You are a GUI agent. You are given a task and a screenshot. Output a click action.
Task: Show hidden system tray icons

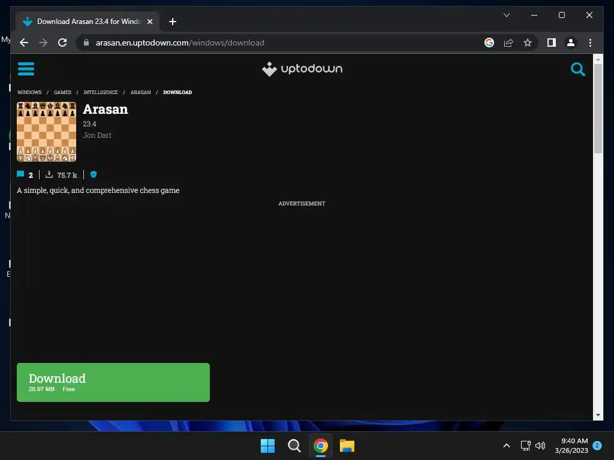[x=506, y=446]
